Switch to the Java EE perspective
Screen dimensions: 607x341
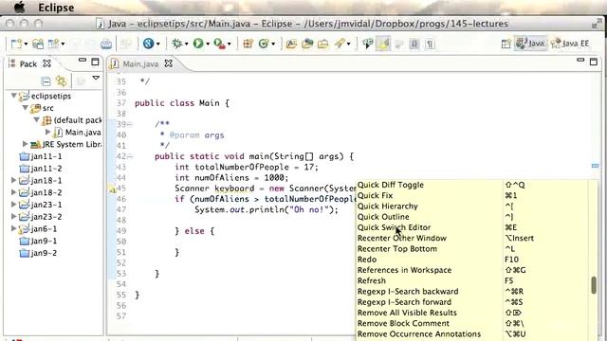click(570, 44)
